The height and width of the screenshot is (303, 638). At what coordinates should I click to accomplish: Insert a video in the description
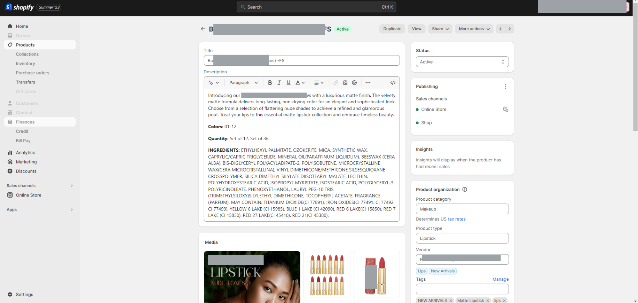(x=354, y=83)
